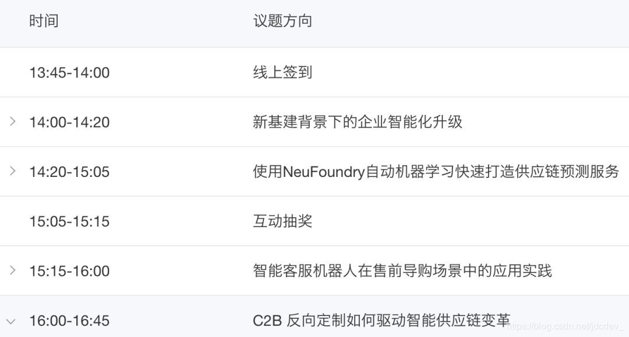
Task: Select the 13:45-14:00 time cell
Action: tap(69, 73)
